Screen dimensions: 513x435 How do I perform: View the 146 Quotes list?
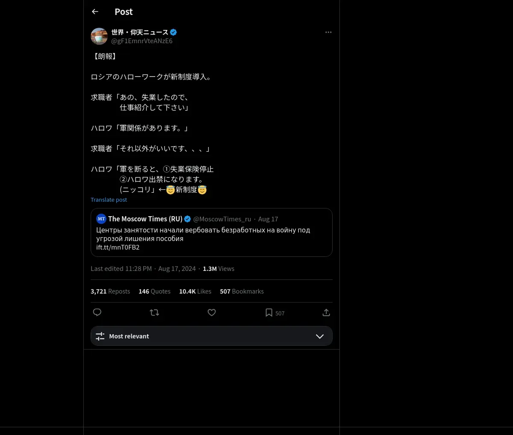(154, 291)
